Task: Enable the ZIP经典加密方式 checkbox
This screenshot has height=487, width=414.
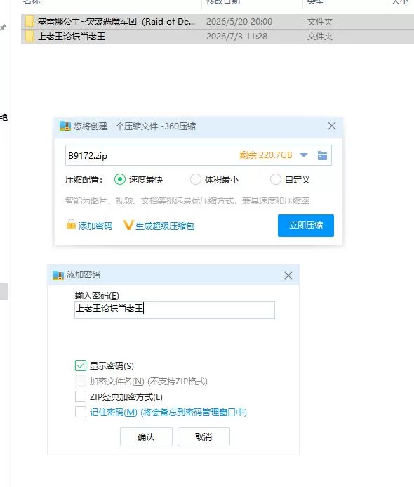Action: pos(81,396)
